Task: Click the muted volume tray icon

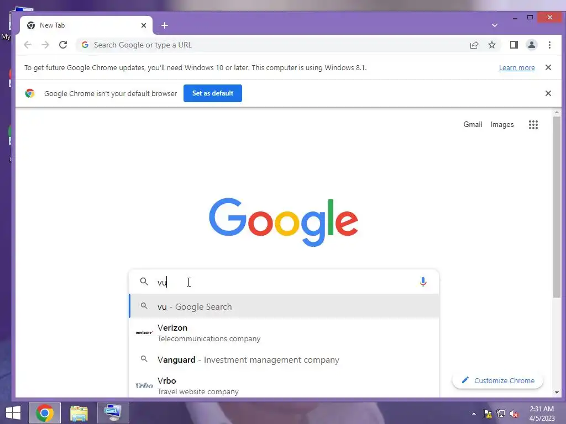Action: click(x=514, y=414)
